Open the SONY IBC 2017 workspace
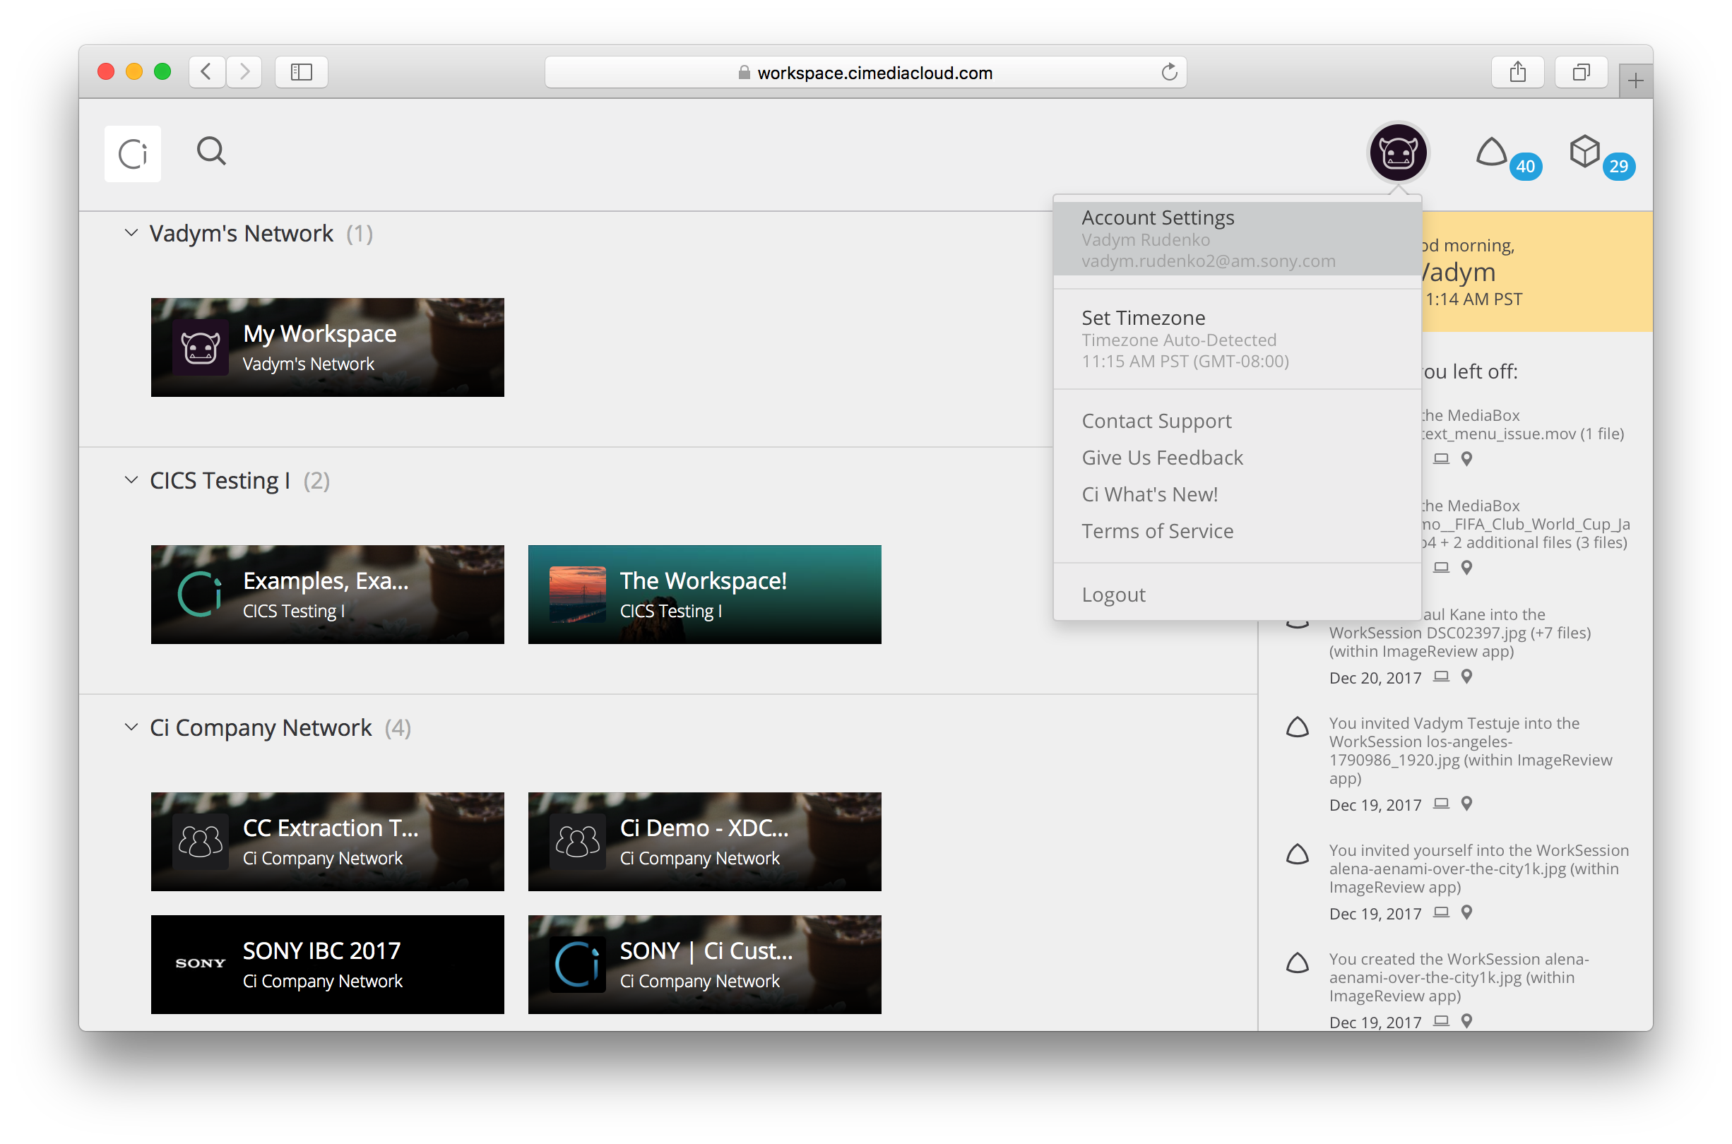Screen dimensions: 1732x1144 coord(327,964)
